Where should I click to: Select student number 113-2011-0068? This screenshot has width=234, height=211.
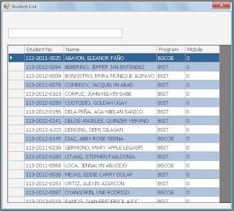(44, 165)
